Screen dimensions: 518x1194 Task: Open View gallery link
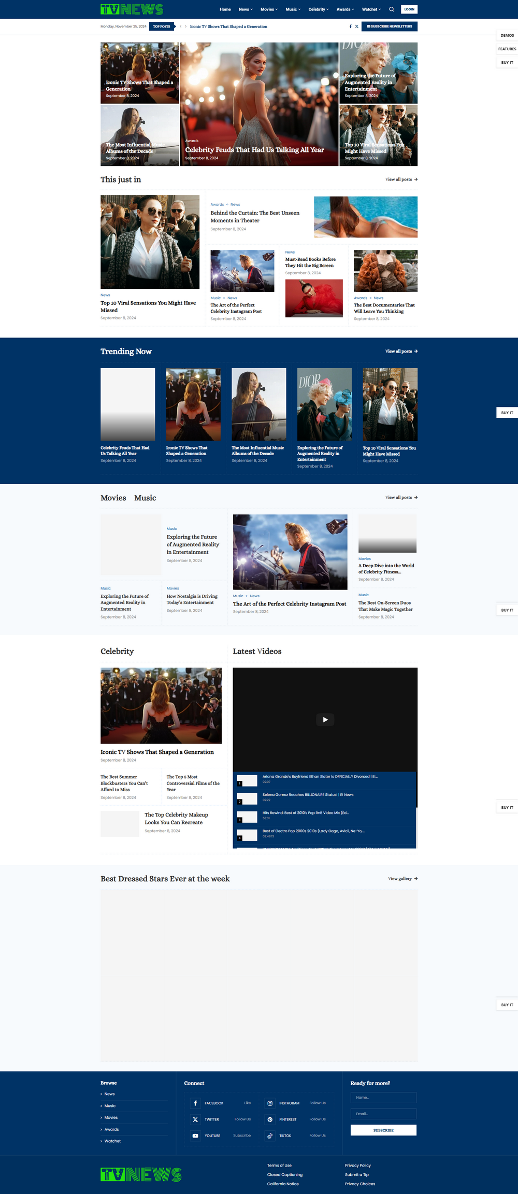(402, 879)
